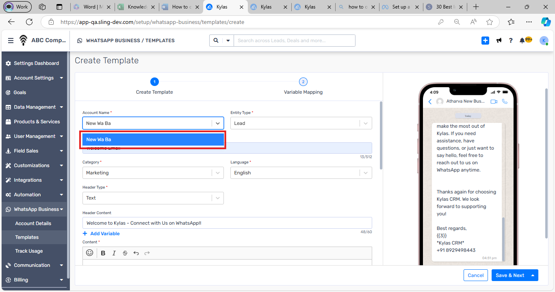
Task: Click back arrow in phone preview
Action: coord(430,101)
